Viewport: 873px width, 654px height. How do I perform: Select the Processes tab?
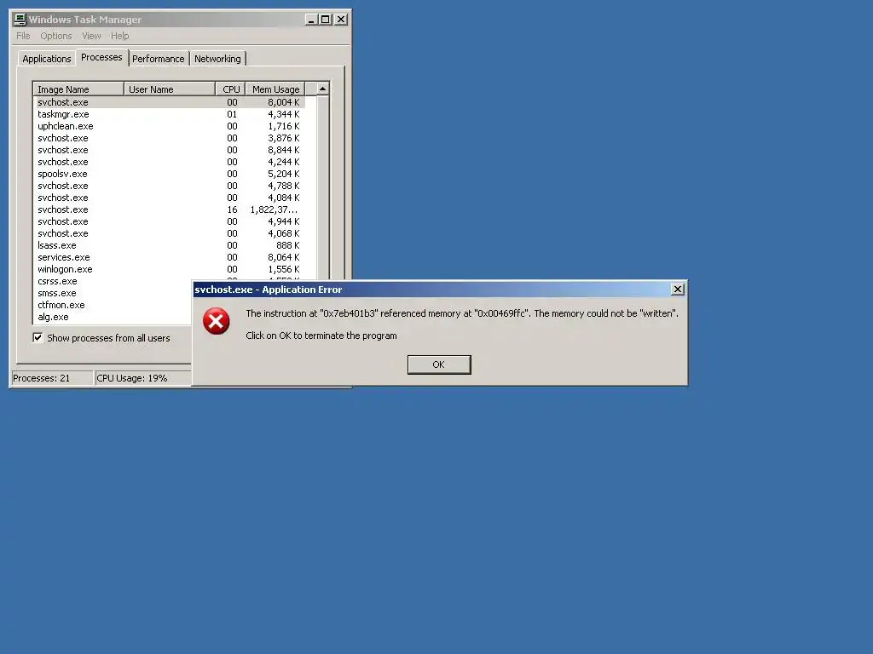click(x=101, y=57)
